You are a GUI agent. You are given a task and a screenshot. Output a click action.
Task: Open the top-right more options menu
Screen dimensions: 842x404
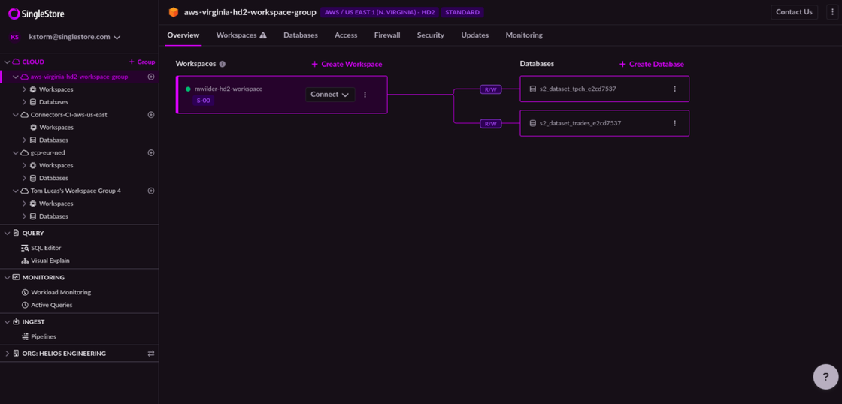[x=831, y=12]
